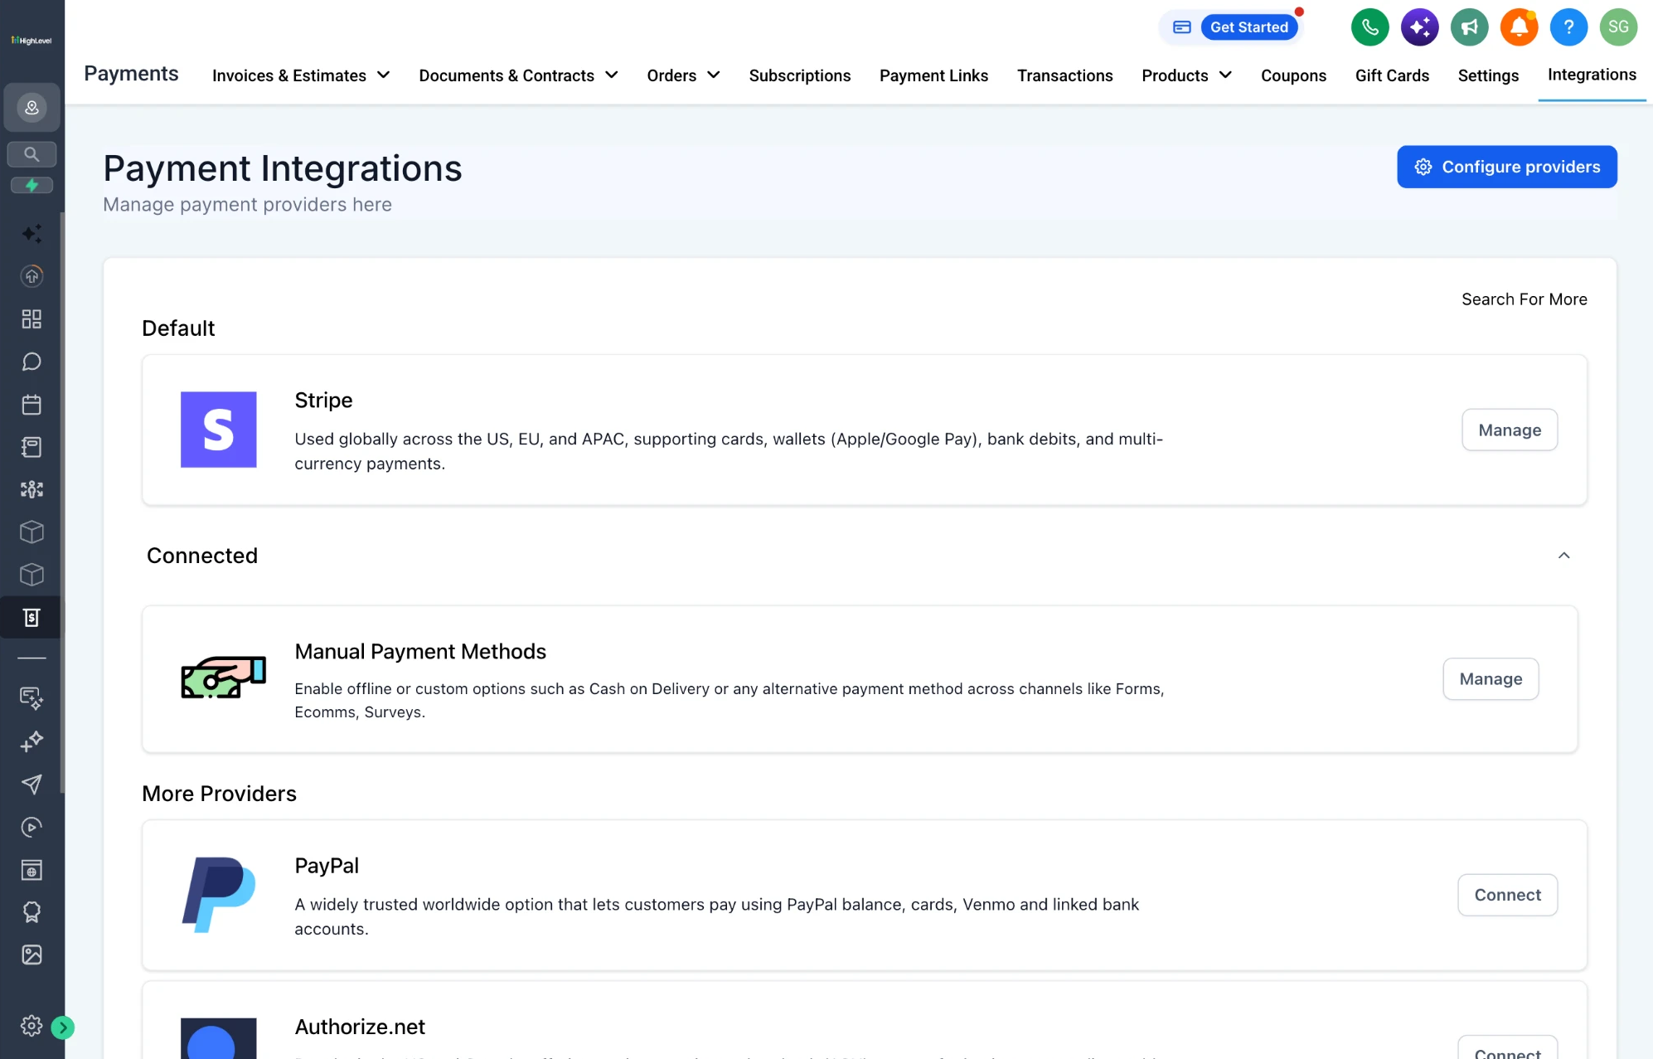The image size is (1653, 1059).
Task: Open the purple Ask AI sparkle icon
Action: (1420, 27)
